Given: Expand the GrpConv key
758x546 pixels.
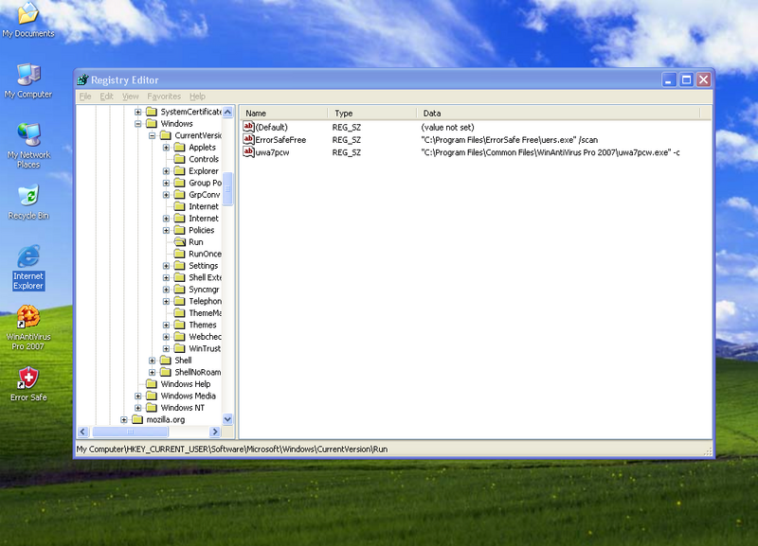Looking at the screenshot, I should (x=166, y=195).
